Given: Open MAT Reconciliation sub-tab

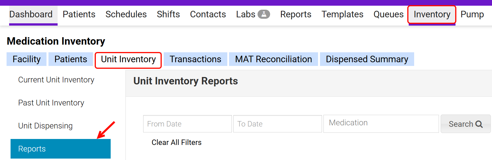Looking at the screenshot, I should (x=273, y=59).
